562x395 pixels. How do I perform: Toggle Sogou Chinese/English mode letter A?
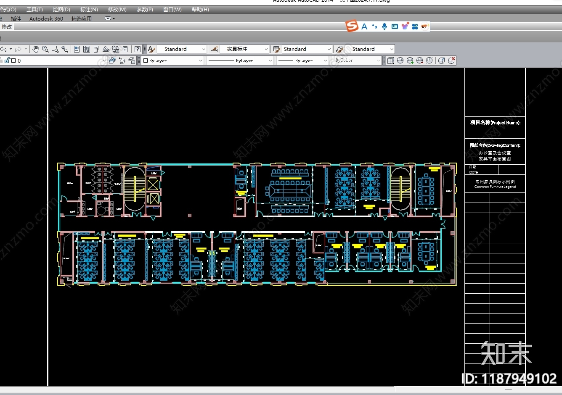[x=364, y=26]
